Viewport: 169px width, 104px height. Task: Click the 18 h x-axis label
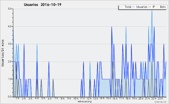click(x=128, y=98)
